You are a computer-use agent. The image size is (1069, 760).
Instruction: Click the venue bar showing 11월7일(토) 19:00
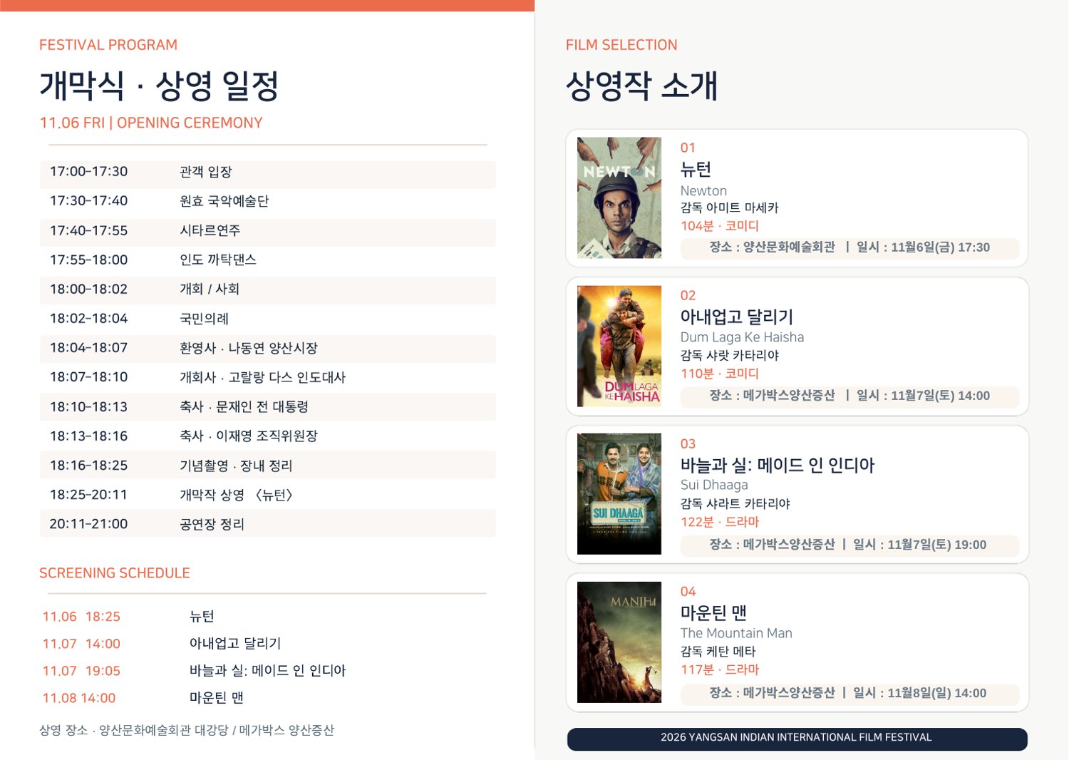pos(849,545)
